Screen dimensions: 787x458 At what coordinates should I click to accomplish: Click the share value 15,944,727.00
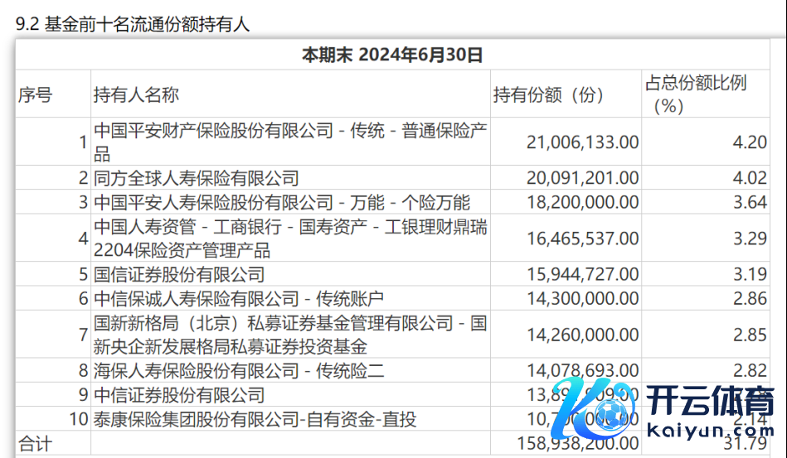click(x=582, y=274)
